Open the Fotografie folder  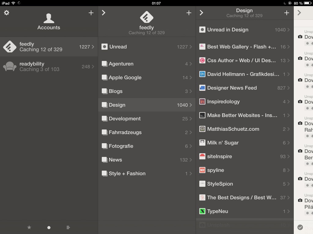tap(147, 146)
